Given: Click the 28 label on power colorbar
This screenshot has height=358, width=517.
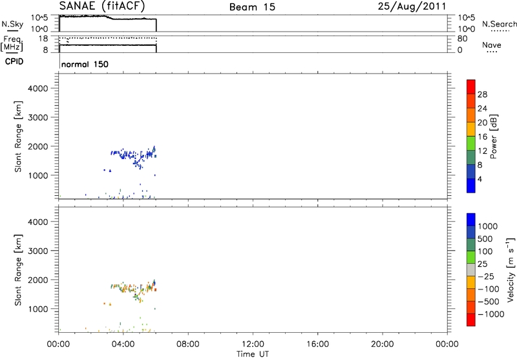Looking at the screenshot, I should (x=482, y=94).
